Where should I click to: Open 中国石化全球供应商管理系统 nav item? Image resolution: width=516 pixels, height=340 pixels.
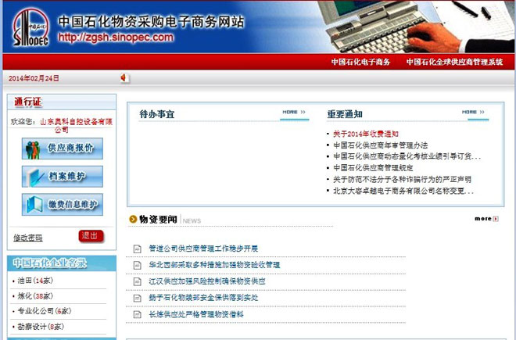pyautogui.click(x=454, y=62)
